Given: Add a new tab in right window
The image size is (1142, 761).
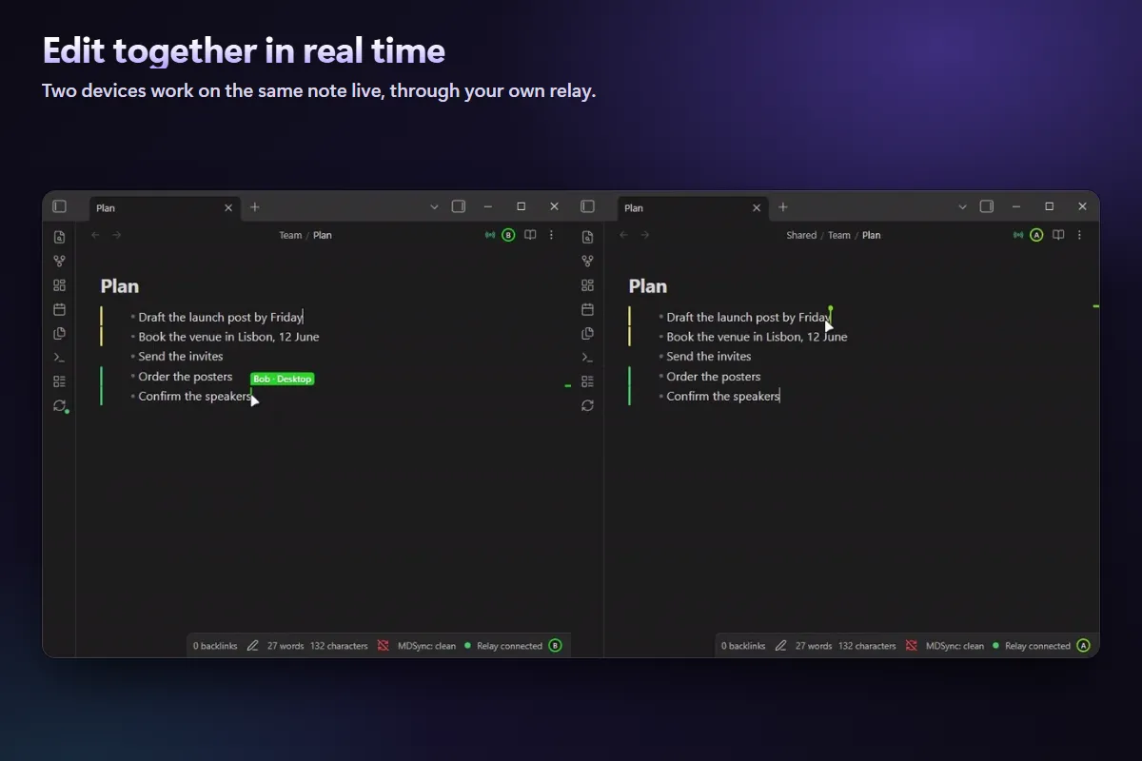Looking at the screenshot, I should [783, 207].
